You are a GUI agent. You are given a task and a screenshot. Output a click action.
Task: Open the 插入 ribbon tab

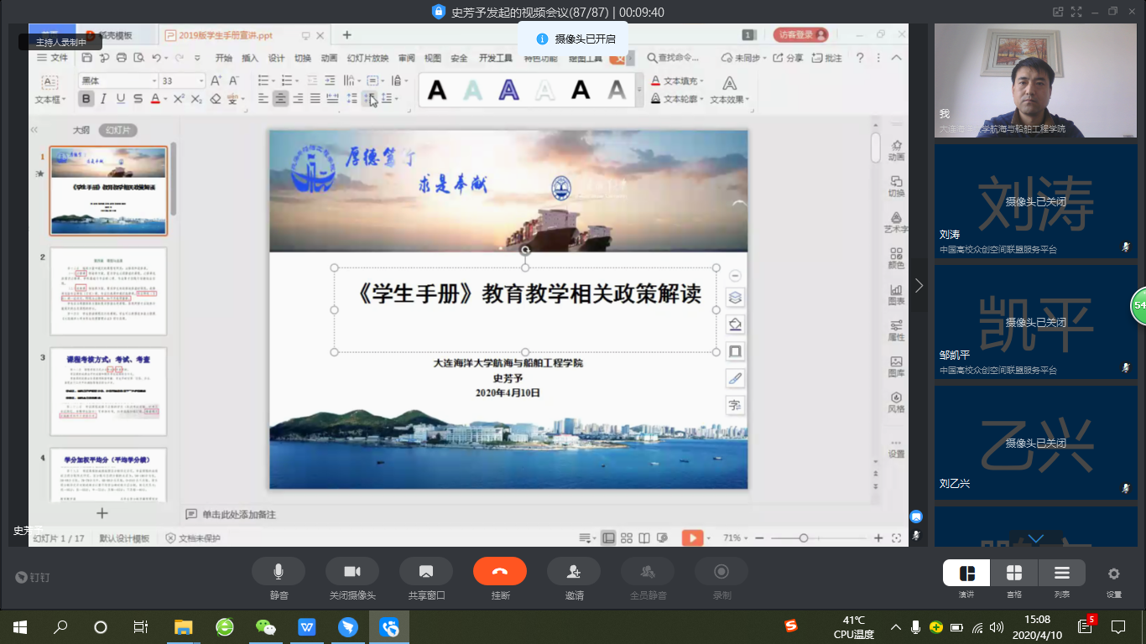pos(250,58)
